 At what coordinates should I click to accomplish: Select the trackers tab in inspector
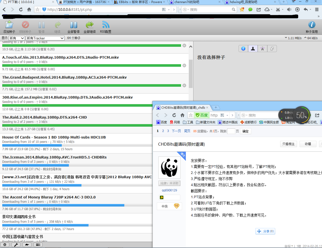pos(262,49)
